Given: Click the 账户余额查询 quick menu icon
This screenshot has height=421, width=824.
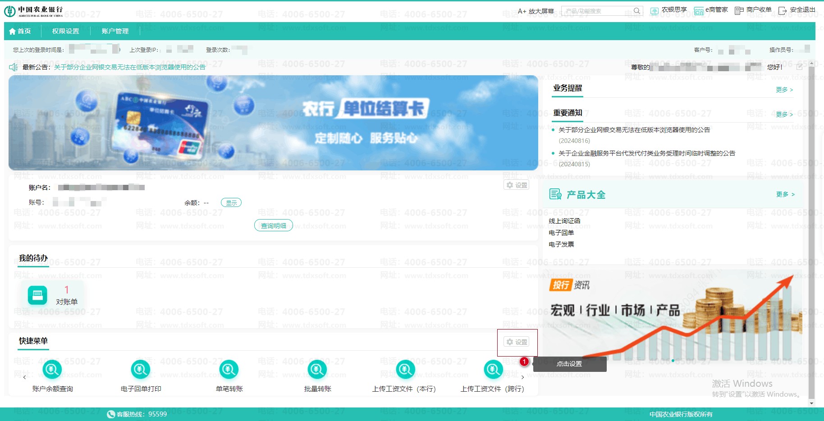Looking at the screenshot, I should click(x=52, y=370).
